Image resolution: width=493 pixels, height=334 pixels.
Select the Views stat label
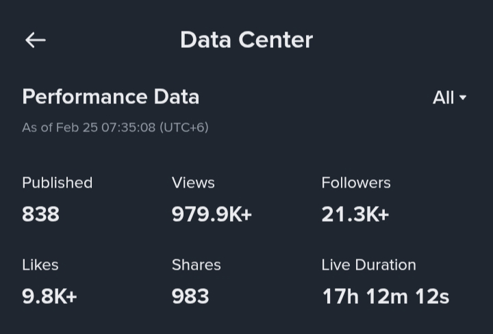click(x=193, y=183)
